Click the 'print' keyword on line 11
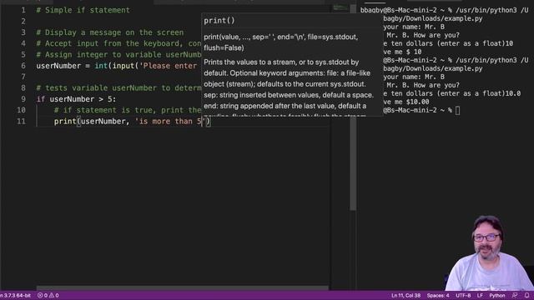Screen dimensions: 534x300 tap(65, 121)
